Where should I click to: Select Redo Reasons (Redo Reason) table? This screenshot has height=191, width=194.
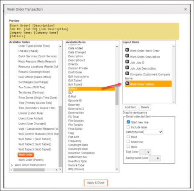click(37, 61)
